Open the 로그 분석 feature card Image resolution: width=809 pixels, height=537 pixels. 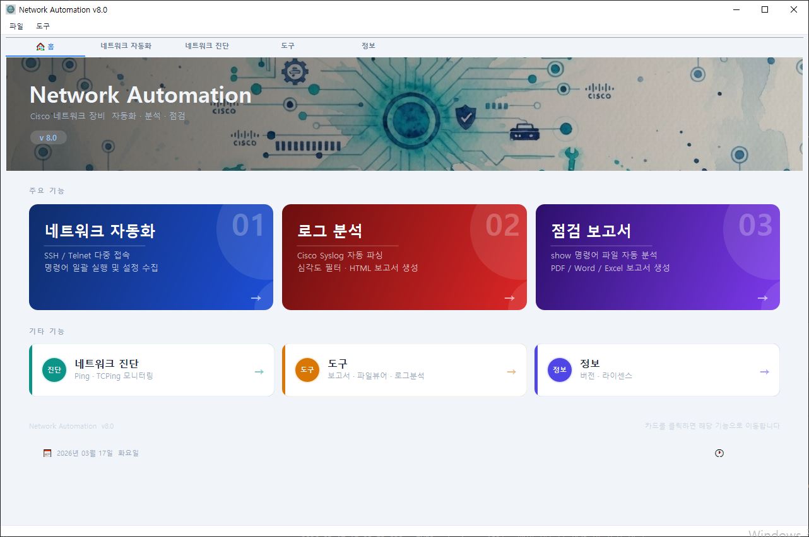404,256
